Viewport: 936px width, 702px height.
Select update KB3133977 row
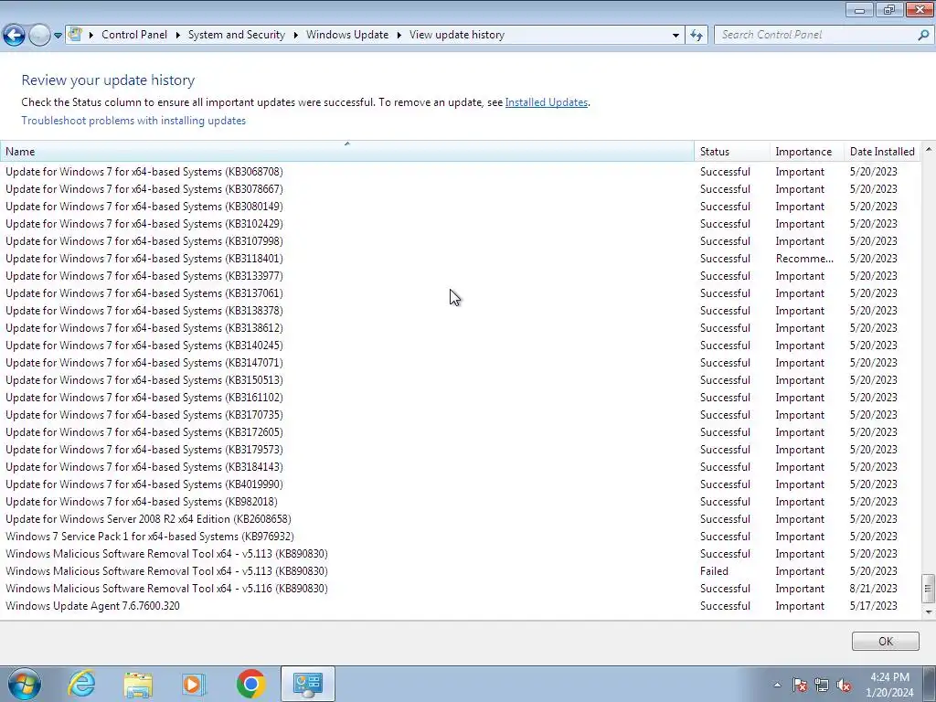(461, 275)
